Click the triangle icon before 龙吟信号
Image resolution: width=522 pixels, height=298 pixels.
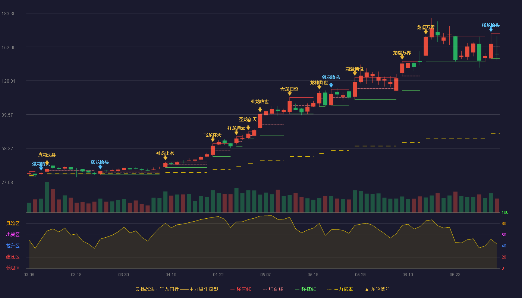[x=367, y=289]
